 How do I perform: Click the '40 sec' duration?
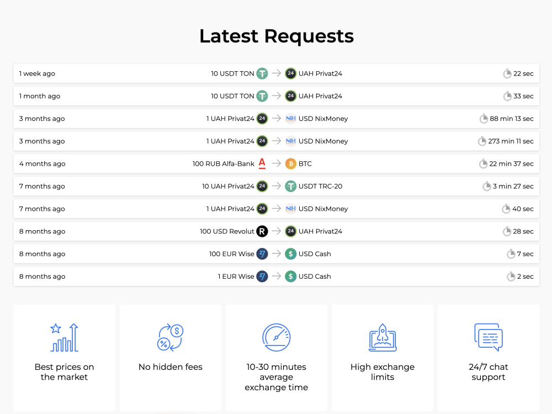click(x=523, y=209)
